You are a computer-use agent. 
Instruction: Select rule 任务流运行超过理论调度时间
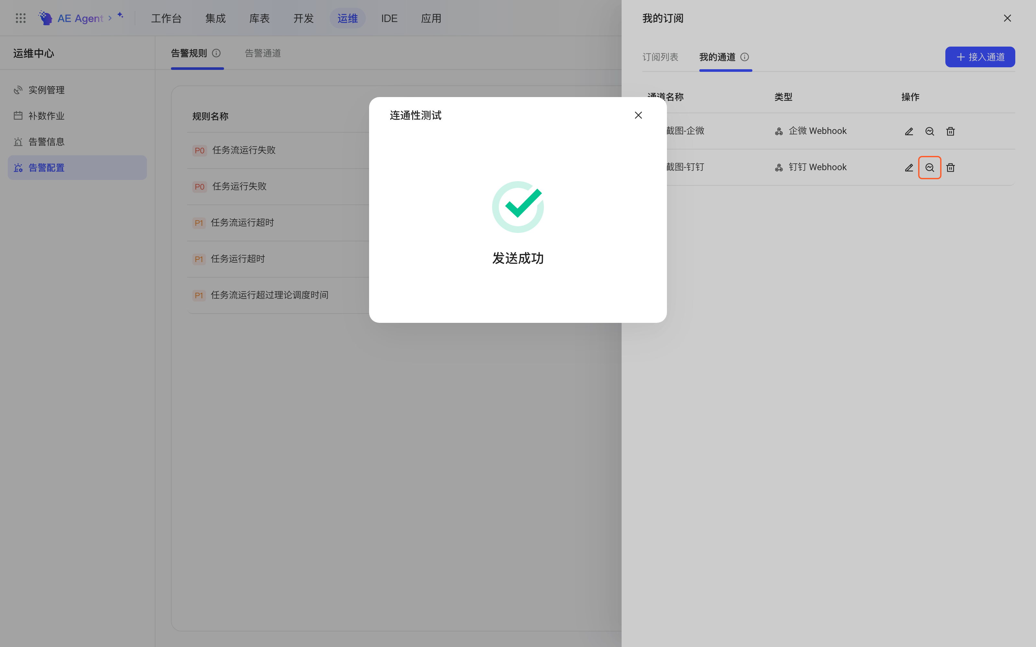coord(270,295)
